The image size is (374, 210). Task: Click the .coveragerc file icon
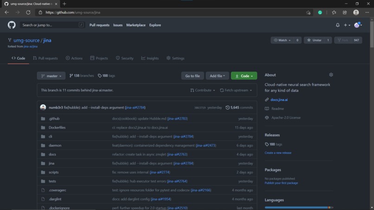tap(43, 190)
